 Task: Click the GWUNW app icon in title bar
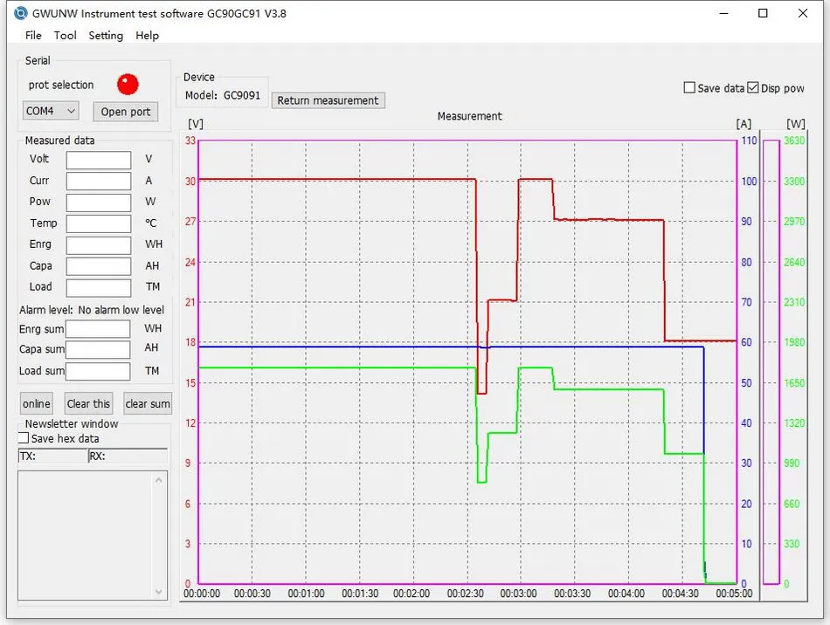(20, 13)
